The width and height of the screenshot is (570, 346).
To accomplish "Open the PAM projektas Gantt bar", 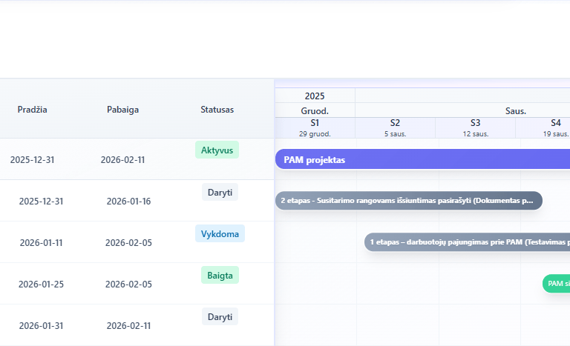I will 422,159.
